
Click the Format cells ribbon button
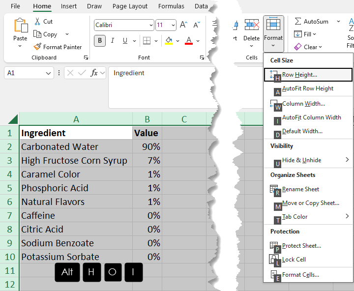pos(273,33)
